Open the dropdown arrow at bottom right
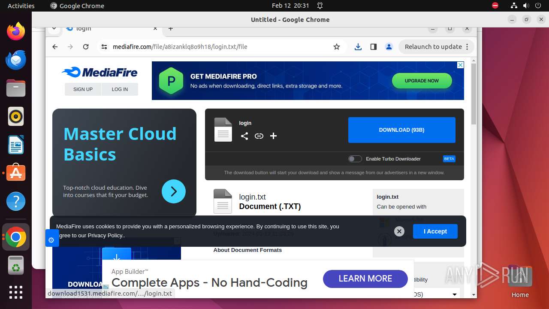 click(454, 294)
